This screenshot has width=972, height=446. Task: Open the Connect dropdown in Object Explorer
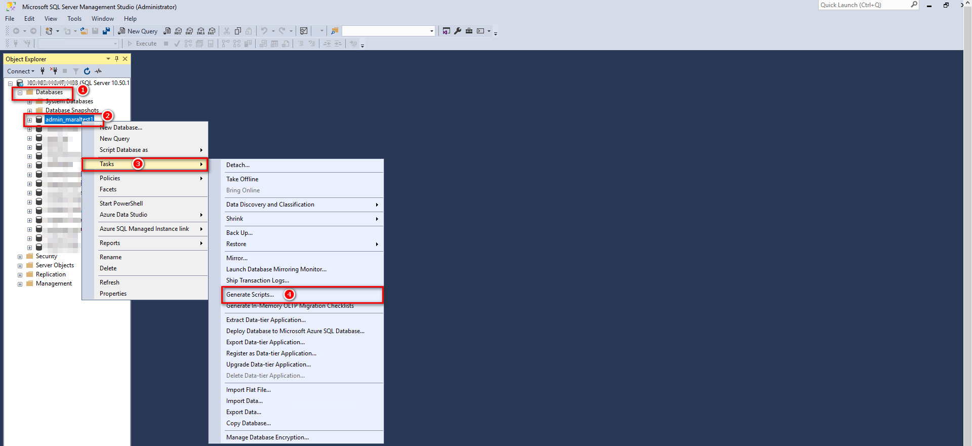[x=21, y=71]
